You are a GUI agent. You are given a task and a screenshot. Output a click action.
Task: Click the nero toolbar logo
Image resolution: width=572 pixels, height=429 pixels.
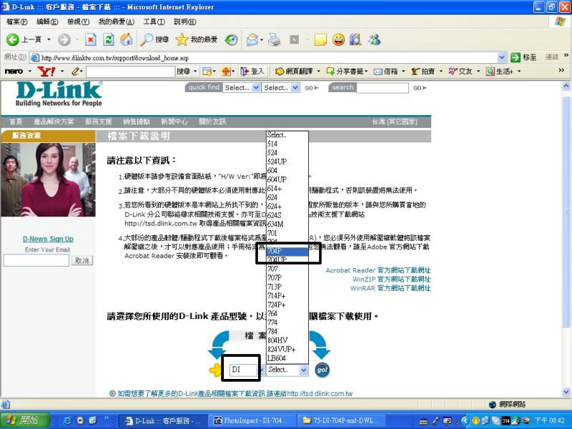coord(14,71)
